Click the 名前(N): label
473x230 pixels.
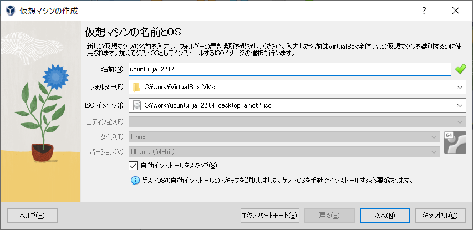click(x=112, y=69)
